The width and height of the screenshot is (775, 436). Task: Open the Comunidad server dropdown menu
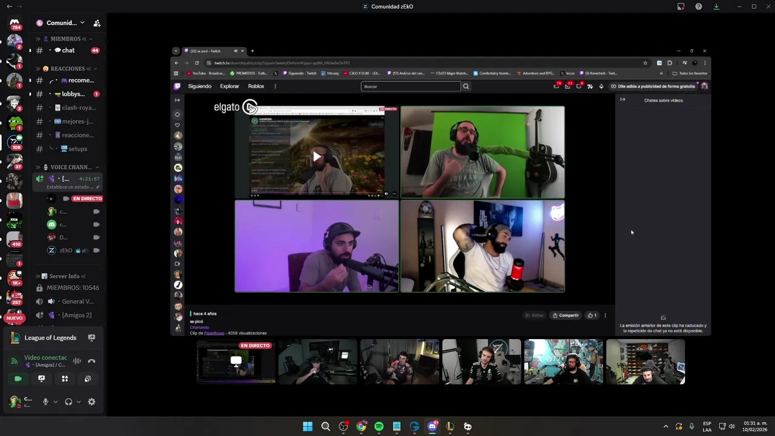pyautogui.click(x=61, y=23)
